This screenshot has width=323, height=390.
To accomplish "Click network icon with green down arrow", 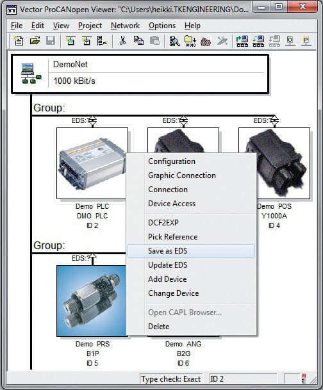I will [258, 41].
